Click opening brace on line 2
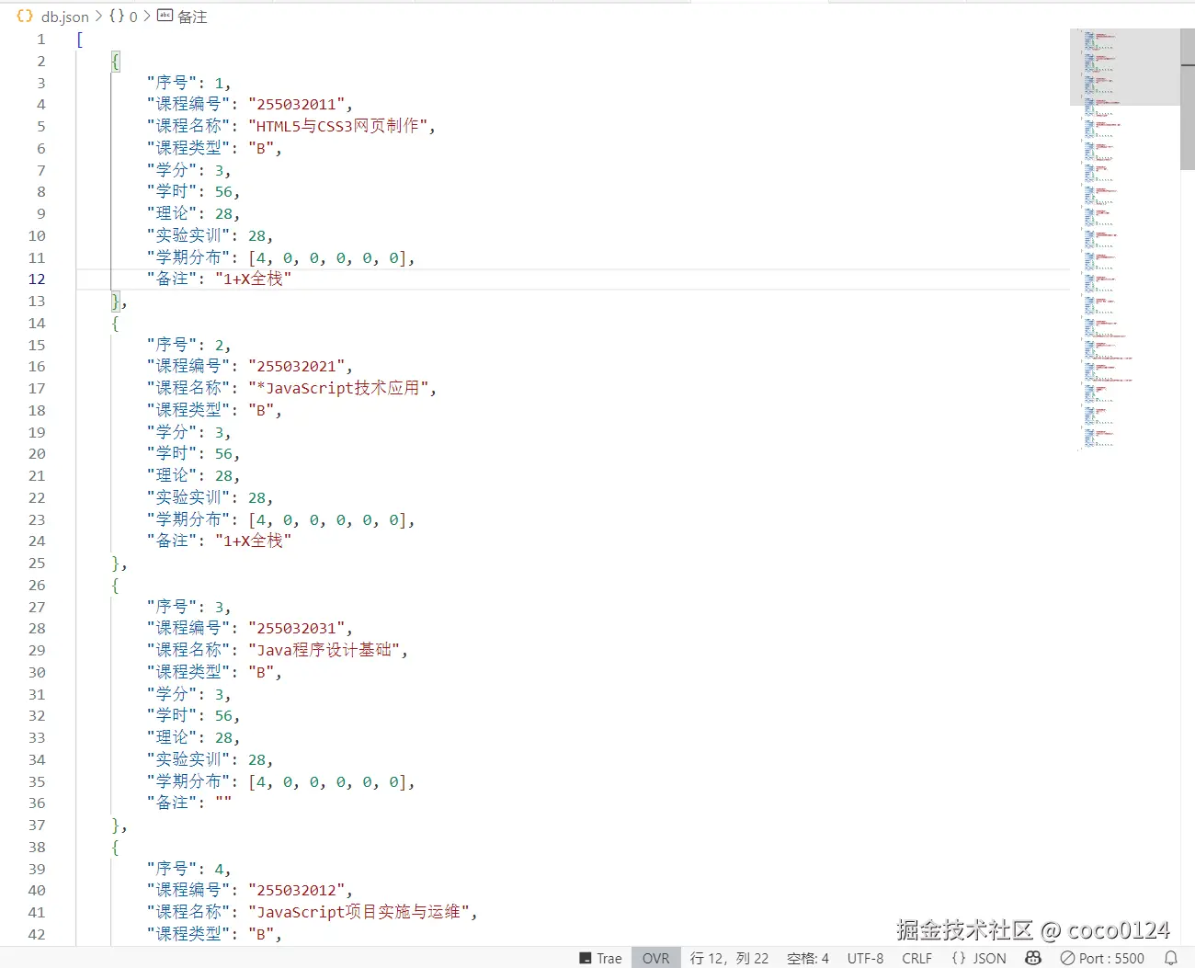 115,62
